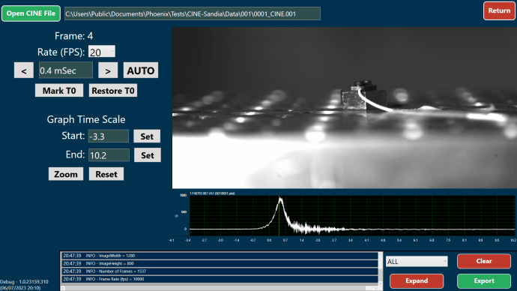Reset the graph time scale
The height and width of the screenshot is (291, 517).
pyautogui.click(x=106, y=174)
